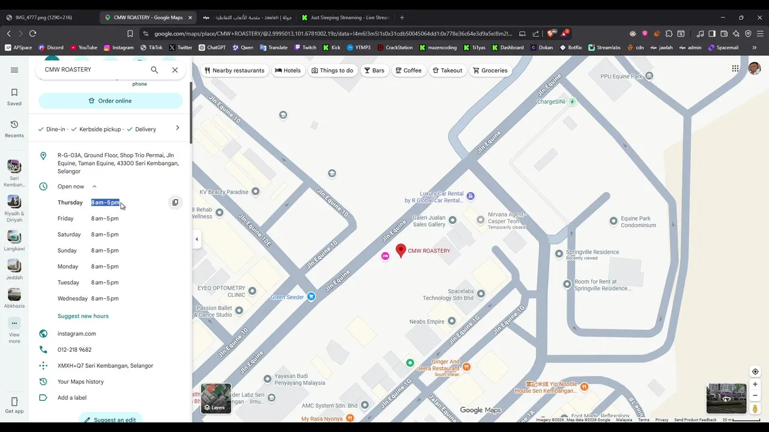Collapse the Open now hours list
The height and width of the screenshot is (432, 769).
[94, 187]
